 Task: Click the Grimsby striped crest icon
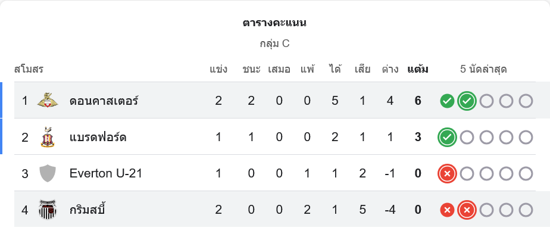pyautogui.click(x=47, y=210)
